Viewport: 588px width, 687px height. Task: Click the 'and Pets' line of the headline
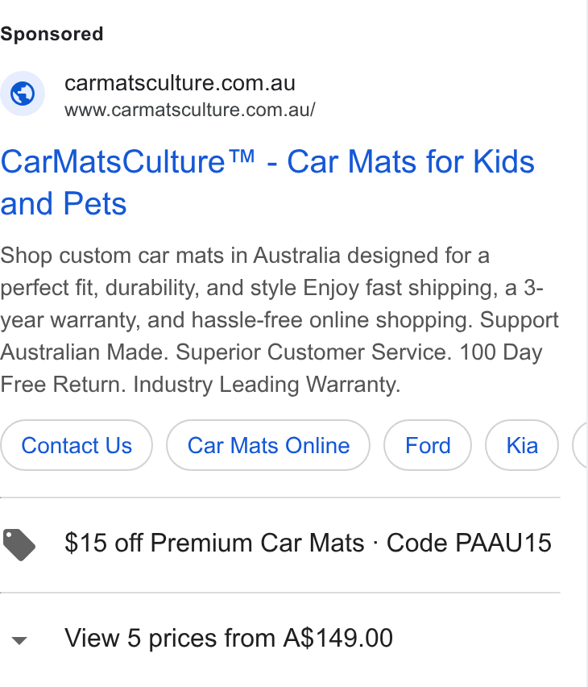coord(64,204)
